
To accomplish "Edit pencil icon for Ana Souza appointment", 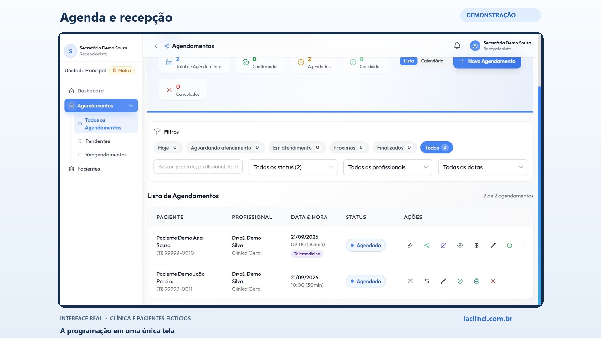I will 493,245.
